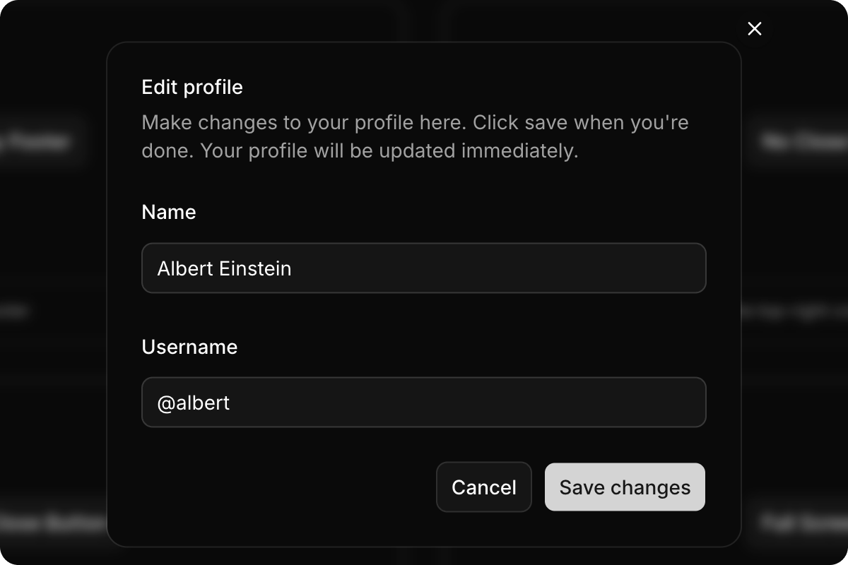Focus the Username input field
This screenshot has height=565, width=848.
424,403
